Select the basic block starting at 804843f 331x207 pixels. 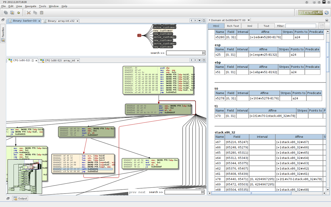[86, 132]
